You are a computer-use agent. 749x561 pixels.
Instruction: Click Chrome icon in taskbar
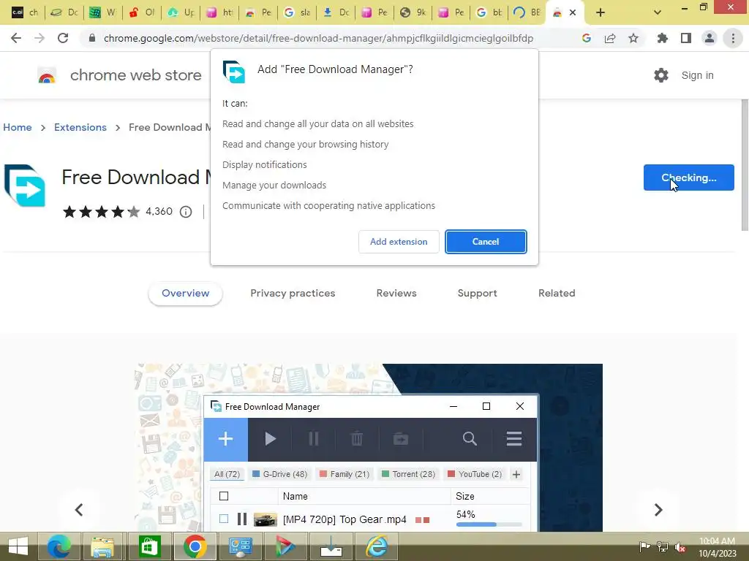tap(195, 546)
